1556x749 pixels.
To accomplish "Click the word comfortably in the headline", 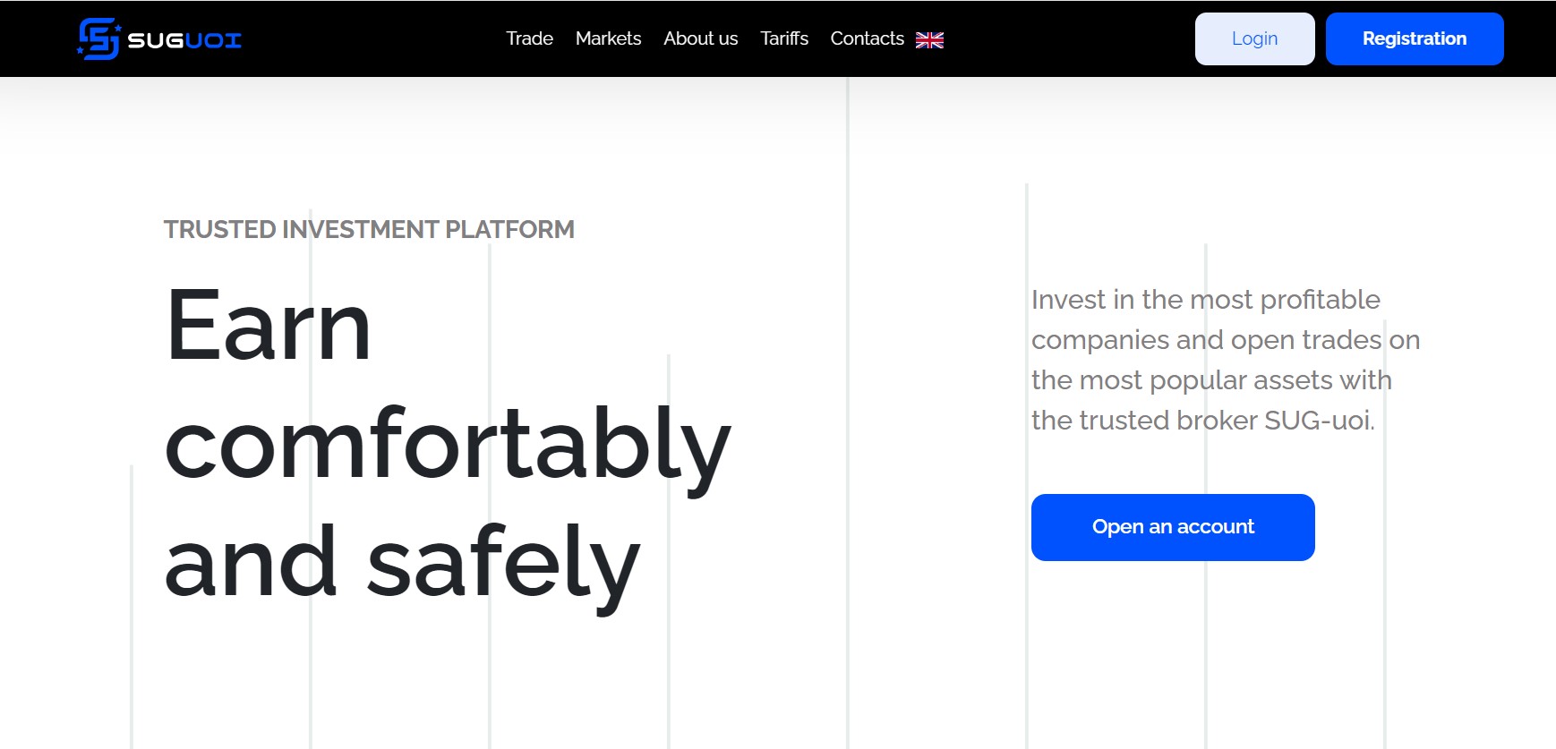I will click(x=448, y=445).
